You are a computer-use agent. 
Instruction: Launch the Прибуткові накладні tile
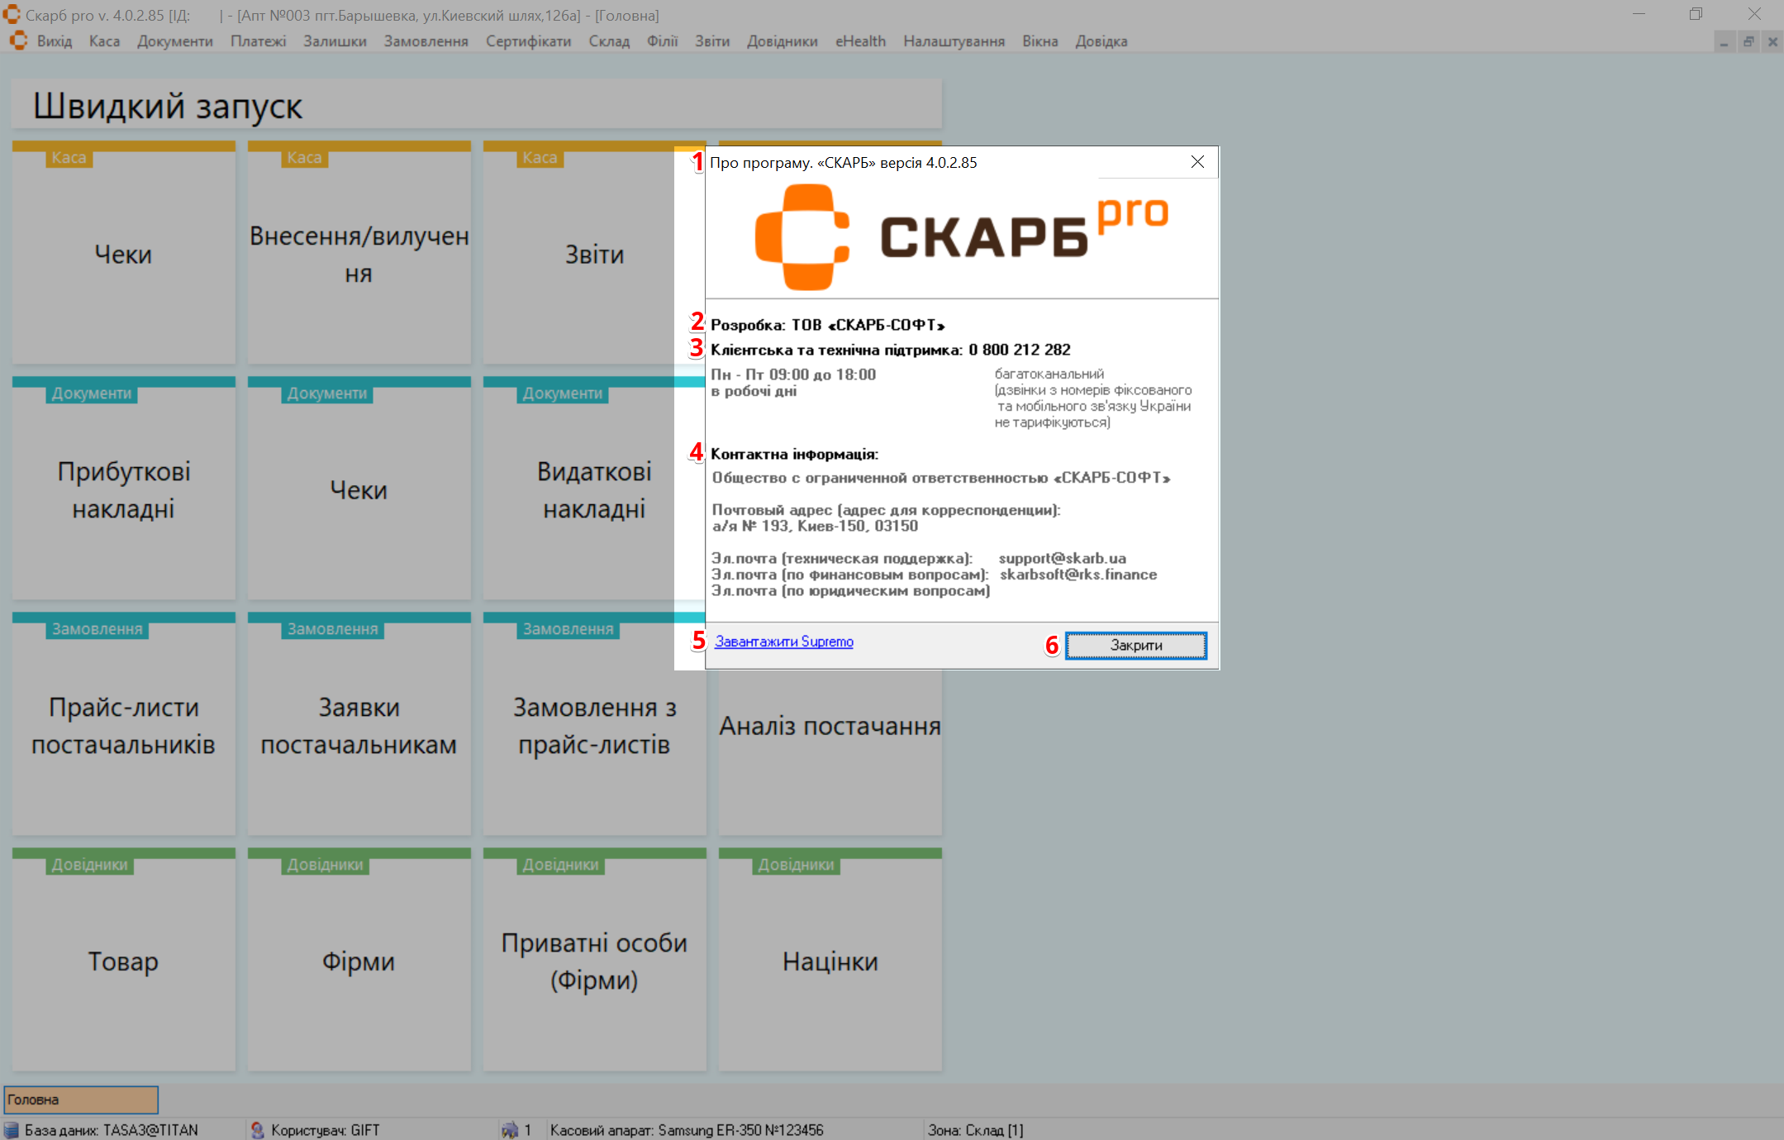tap(123, 489)
